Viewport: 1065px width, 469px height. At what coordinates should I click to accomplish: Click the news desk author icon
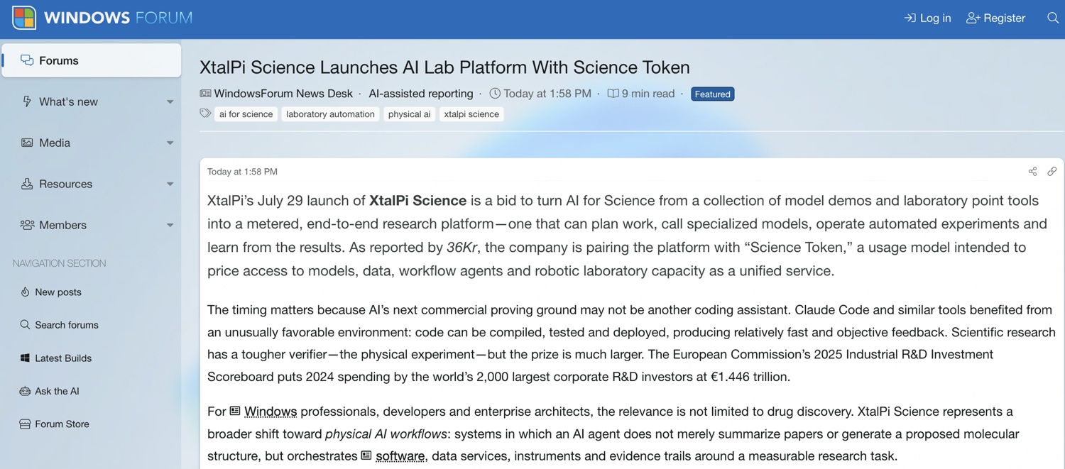click(205, 94)
